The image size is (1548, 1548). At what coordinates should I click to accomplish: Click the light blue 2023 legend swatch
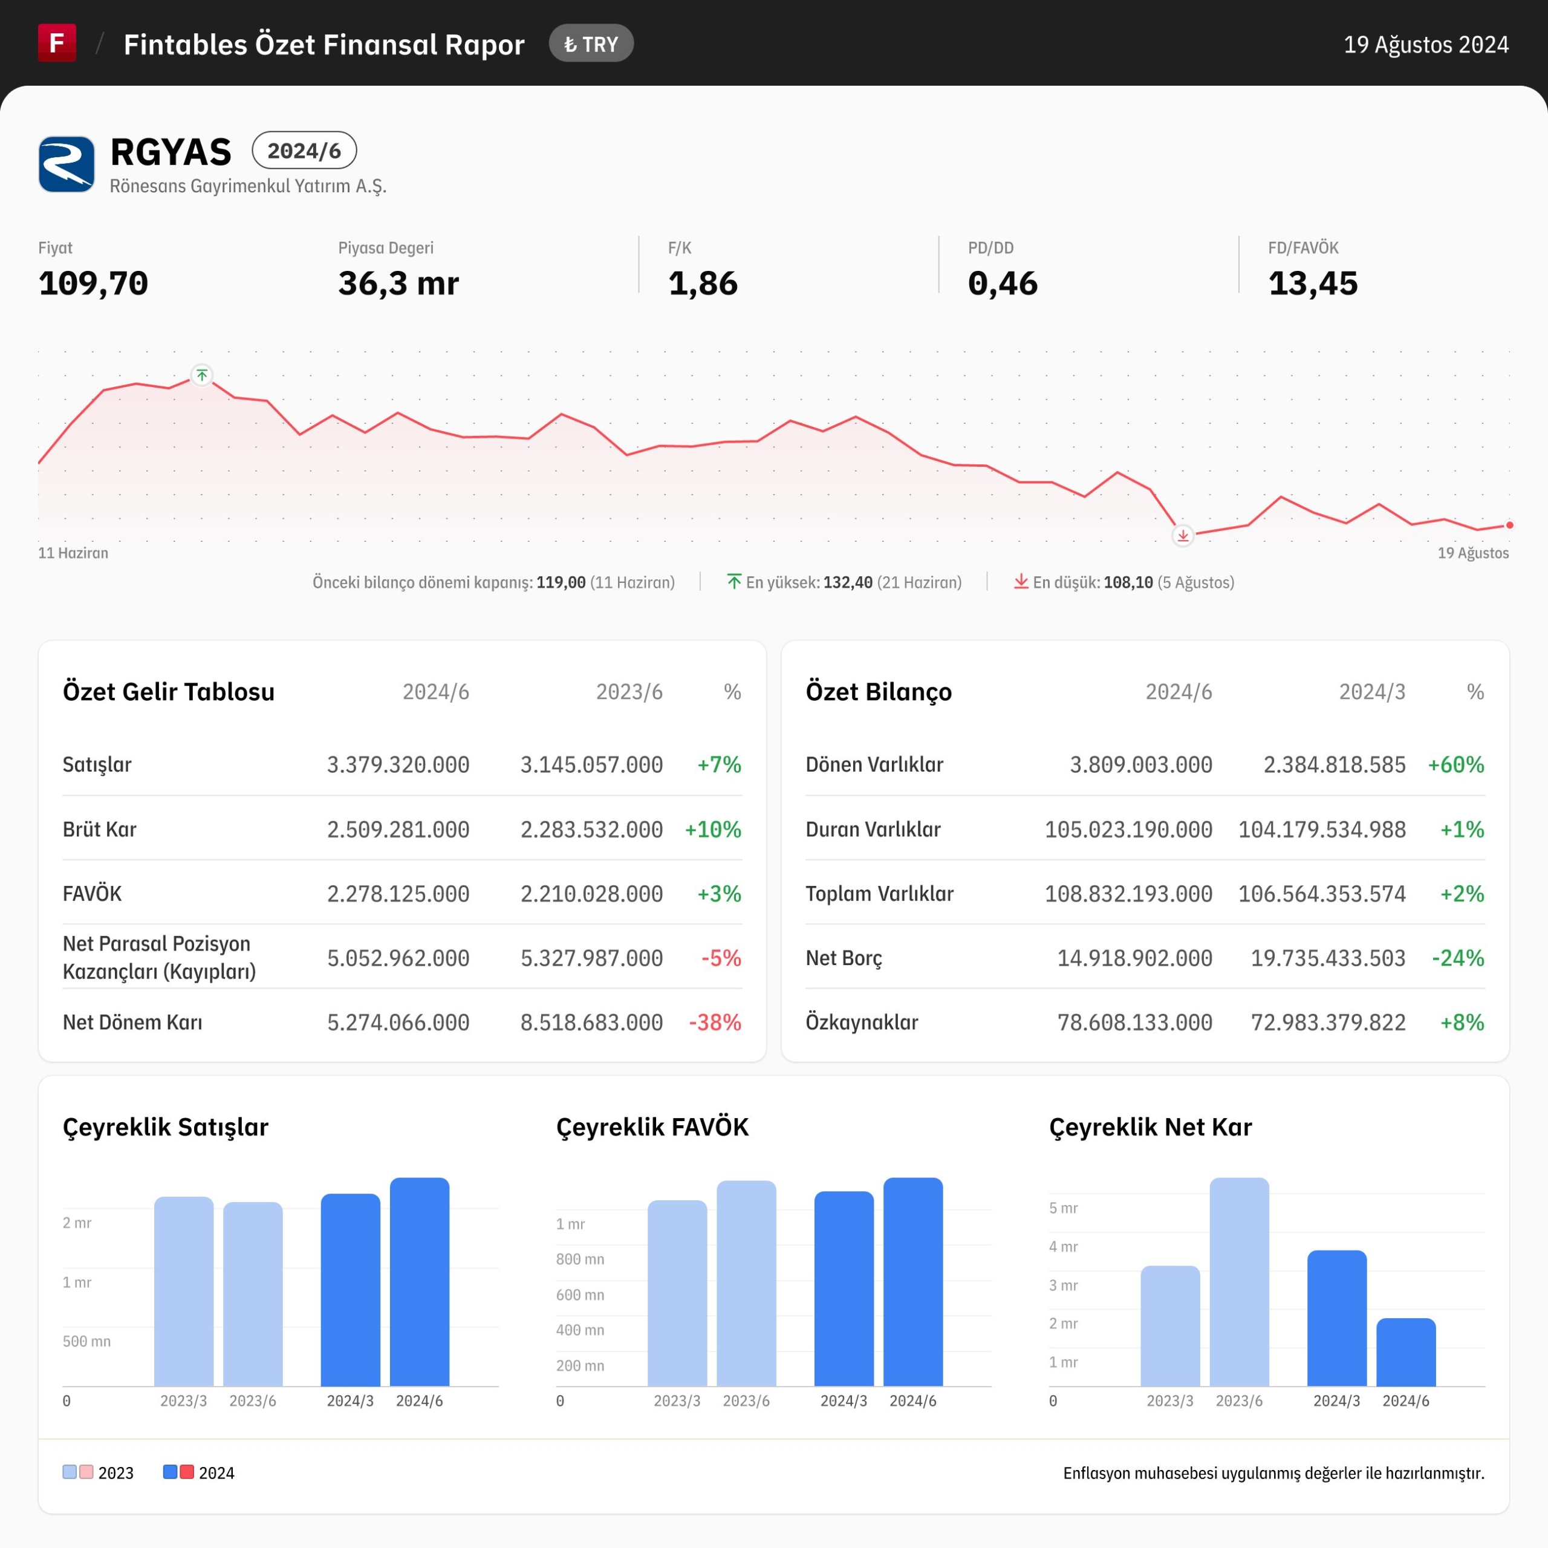point(70,1472)
